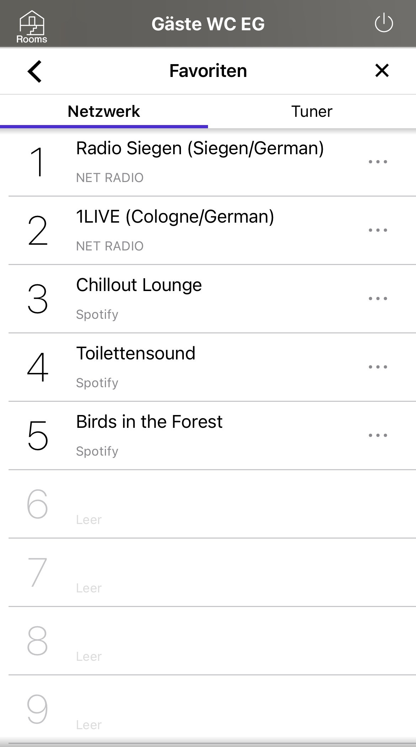
Task: Go back using the left arrow
Action: point(35,71)
